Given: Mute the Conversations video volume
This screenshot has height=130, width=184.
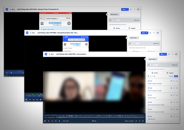Looking at the screenshot, I should [59, 121].
